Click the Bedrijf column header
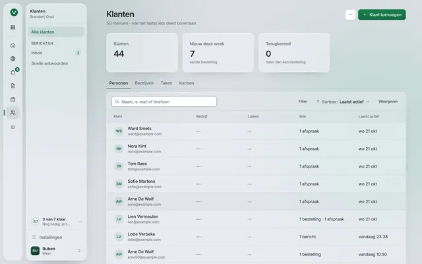The height and width of the screenshot is (264, 422). 202,116
